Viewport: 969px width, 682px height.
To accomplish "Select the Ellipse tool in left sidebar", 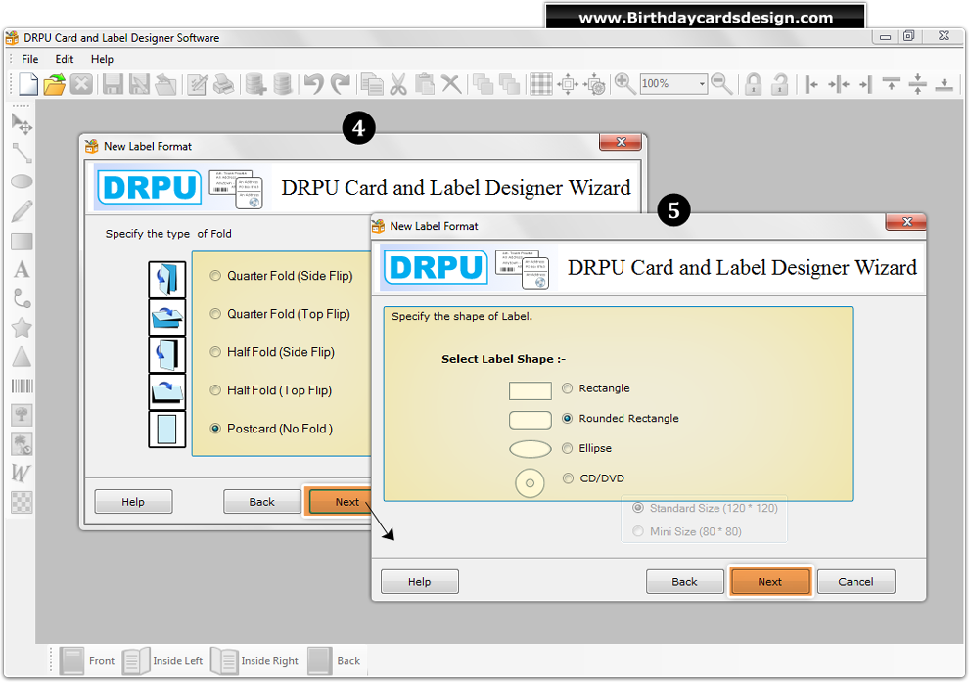I will pyautogui.click(x=22, y=182).
